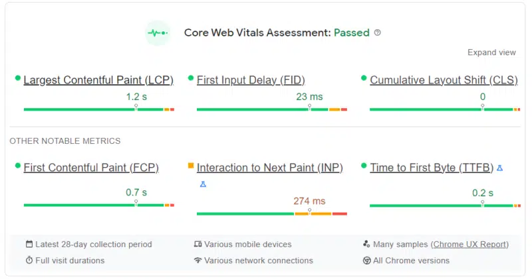Click the LCP distribution bar marker

(x=136, y=108)
